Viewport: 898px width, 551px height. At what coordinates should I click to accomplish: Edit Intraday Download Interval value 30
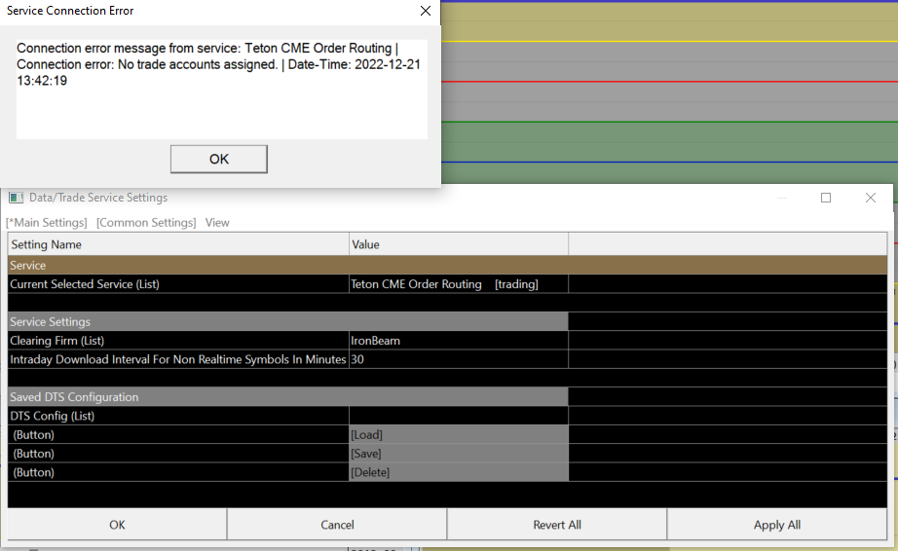(x=458, y=359)
